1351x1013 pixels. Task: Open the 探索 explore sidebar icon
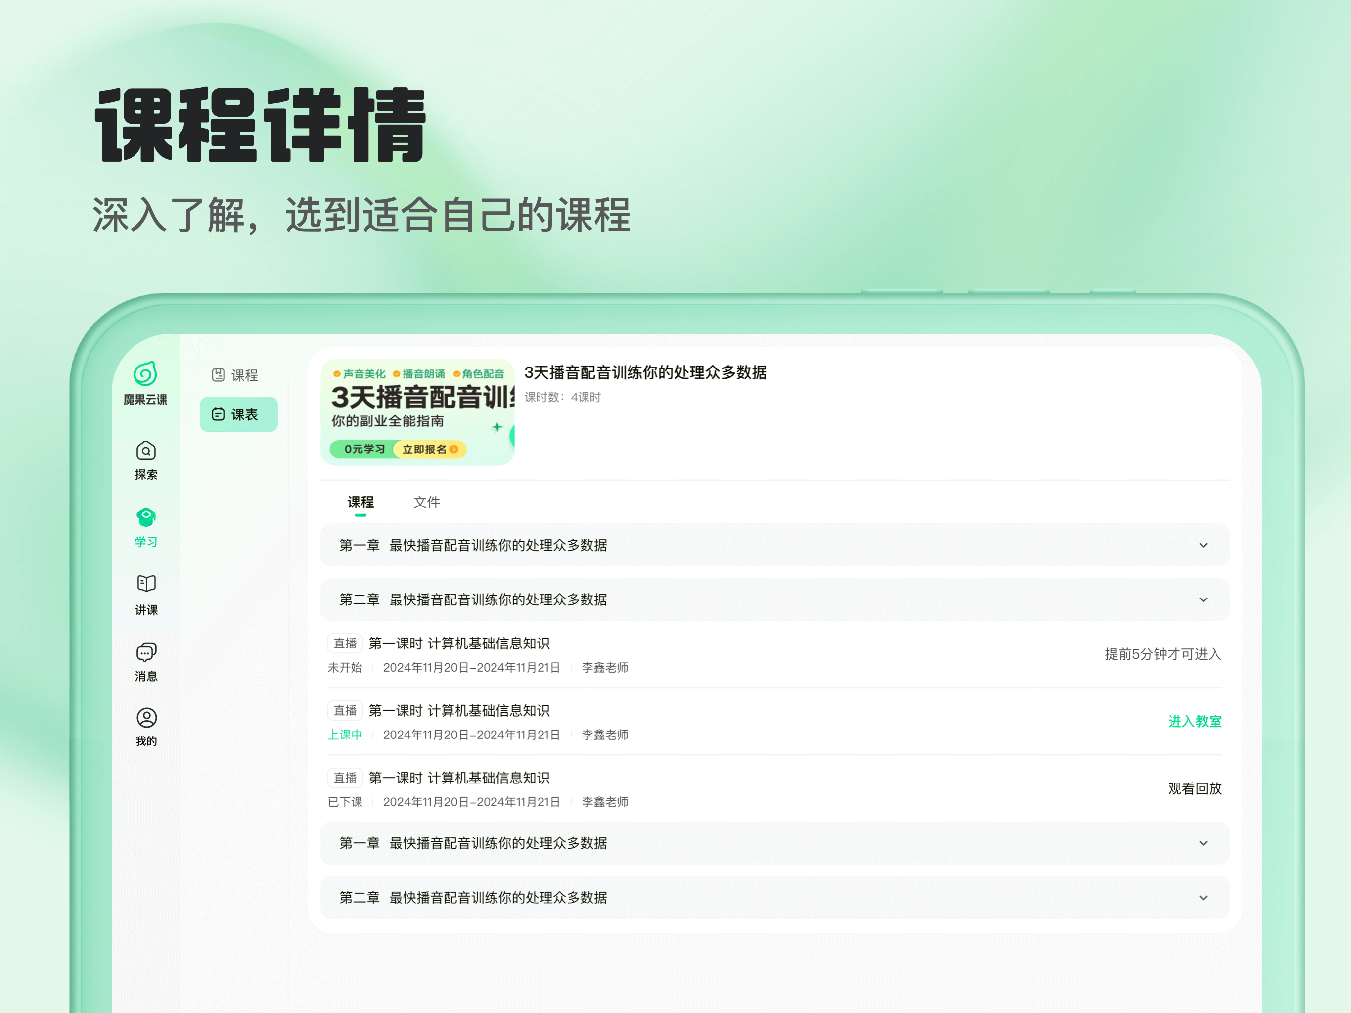pos(146,452)
